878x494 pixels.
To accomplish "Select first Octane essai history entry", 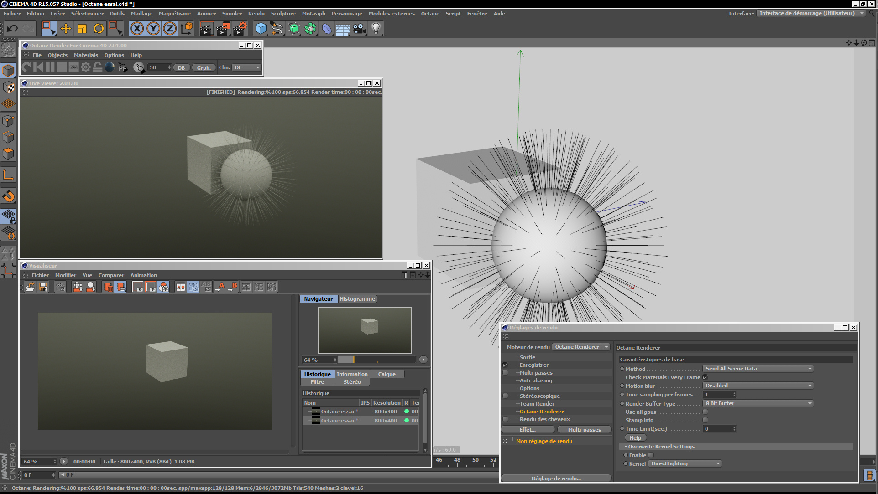I will point(339,412).
